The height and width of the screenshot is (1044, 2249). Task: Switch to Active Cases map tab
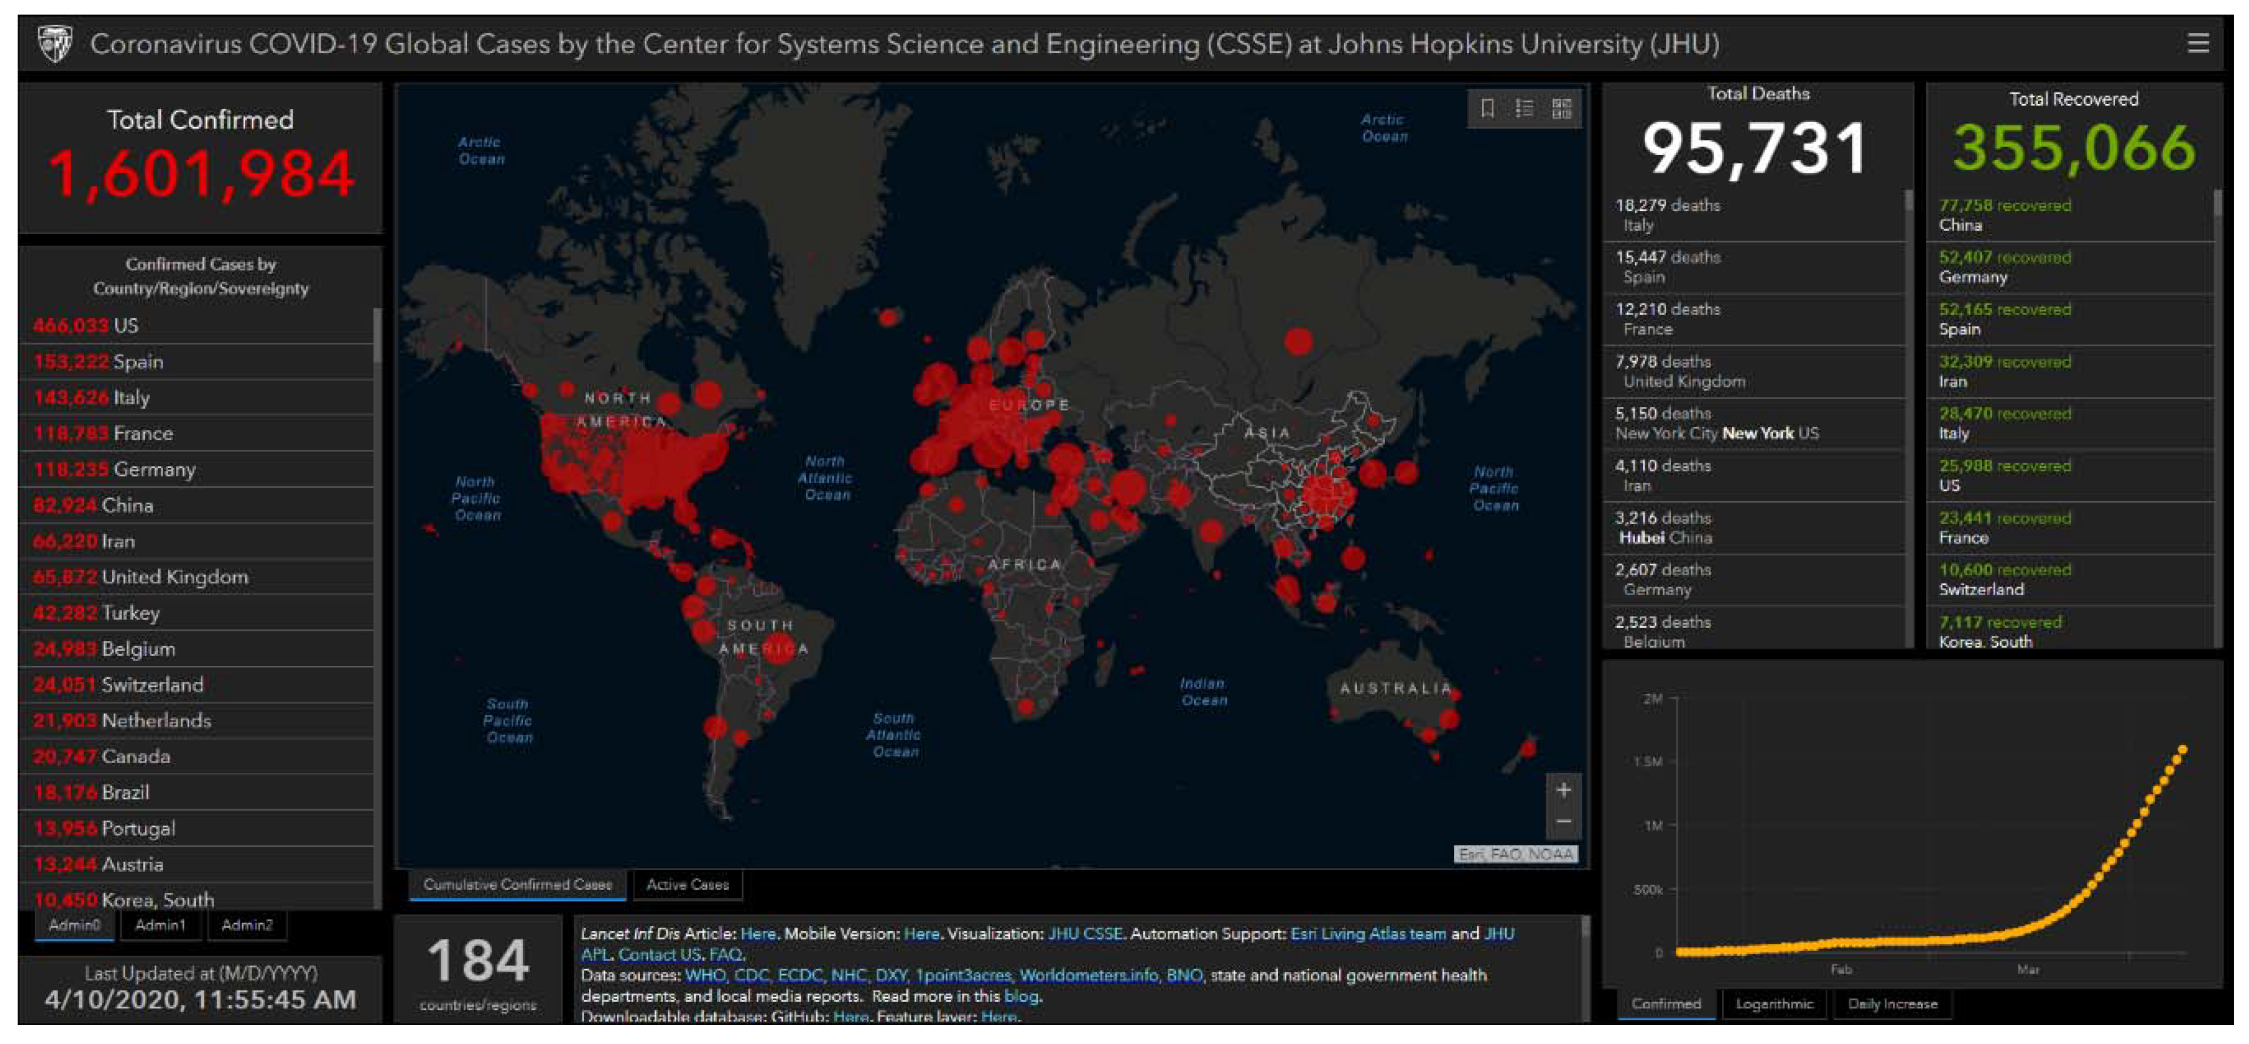point(687,884)
